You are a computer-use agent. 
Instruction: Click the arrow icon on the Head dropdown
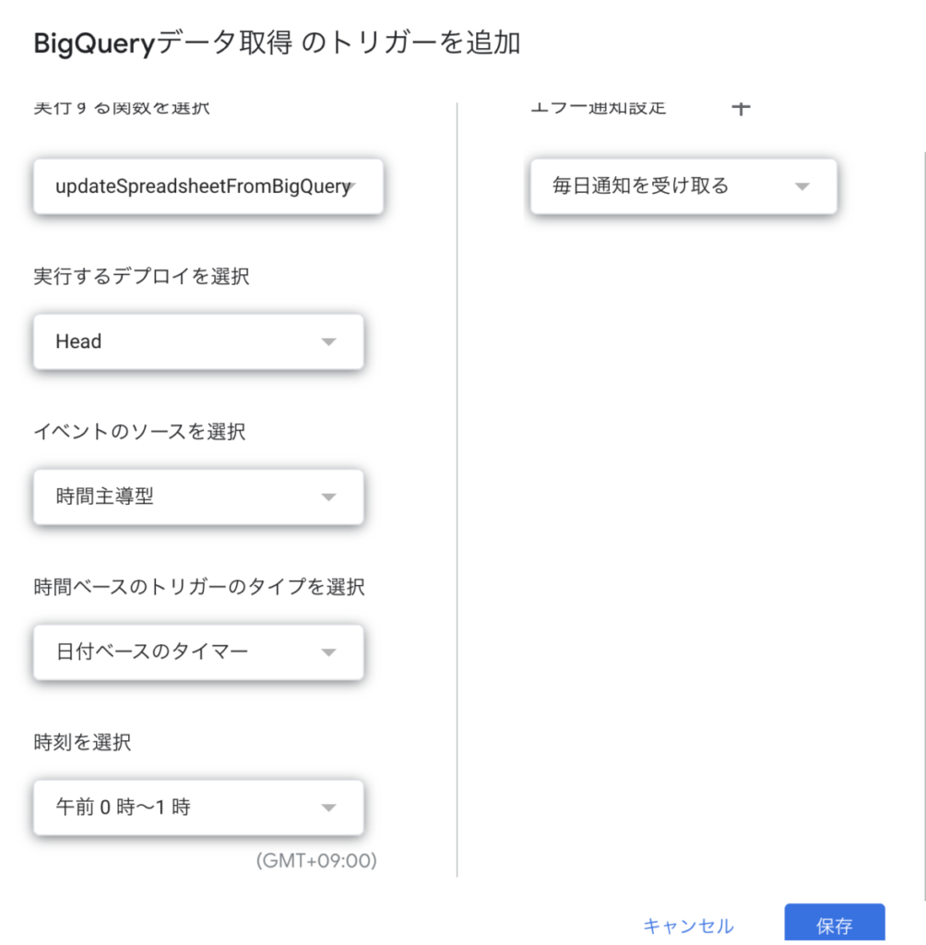pos(328,341)
